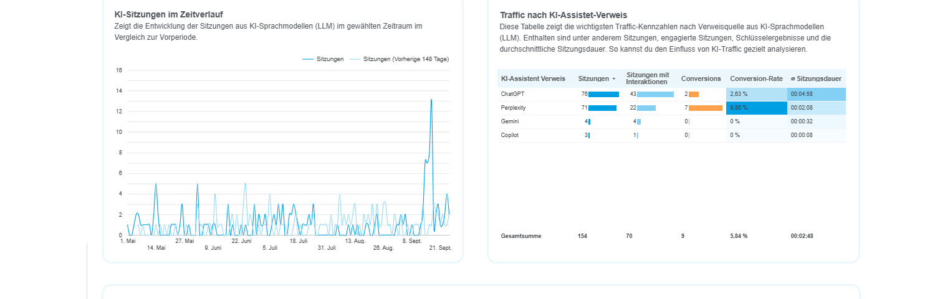This screenshot has height=299, width=935.
Task: Click the sort arrow beside Sitzungen header
Action: [x=613, y=79]
